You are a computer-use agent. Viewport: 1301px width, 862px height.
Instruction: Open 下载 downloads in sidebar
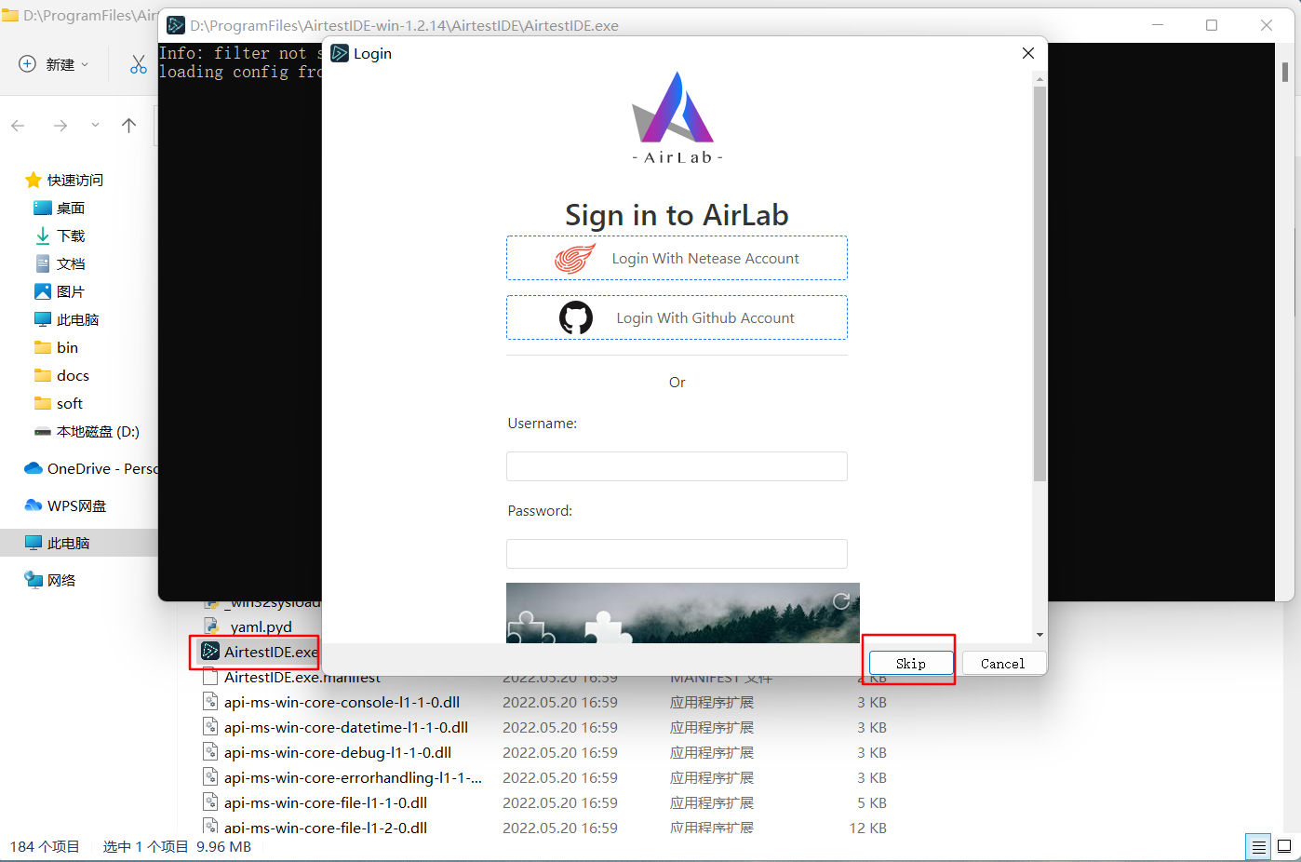click(60, 236)
